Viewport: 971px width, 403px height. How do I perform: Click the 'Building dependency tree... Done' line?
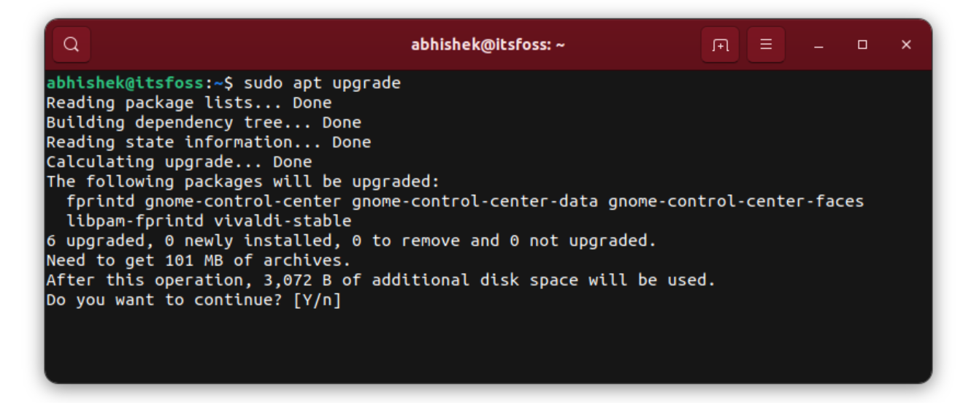[x=204, y=123]
